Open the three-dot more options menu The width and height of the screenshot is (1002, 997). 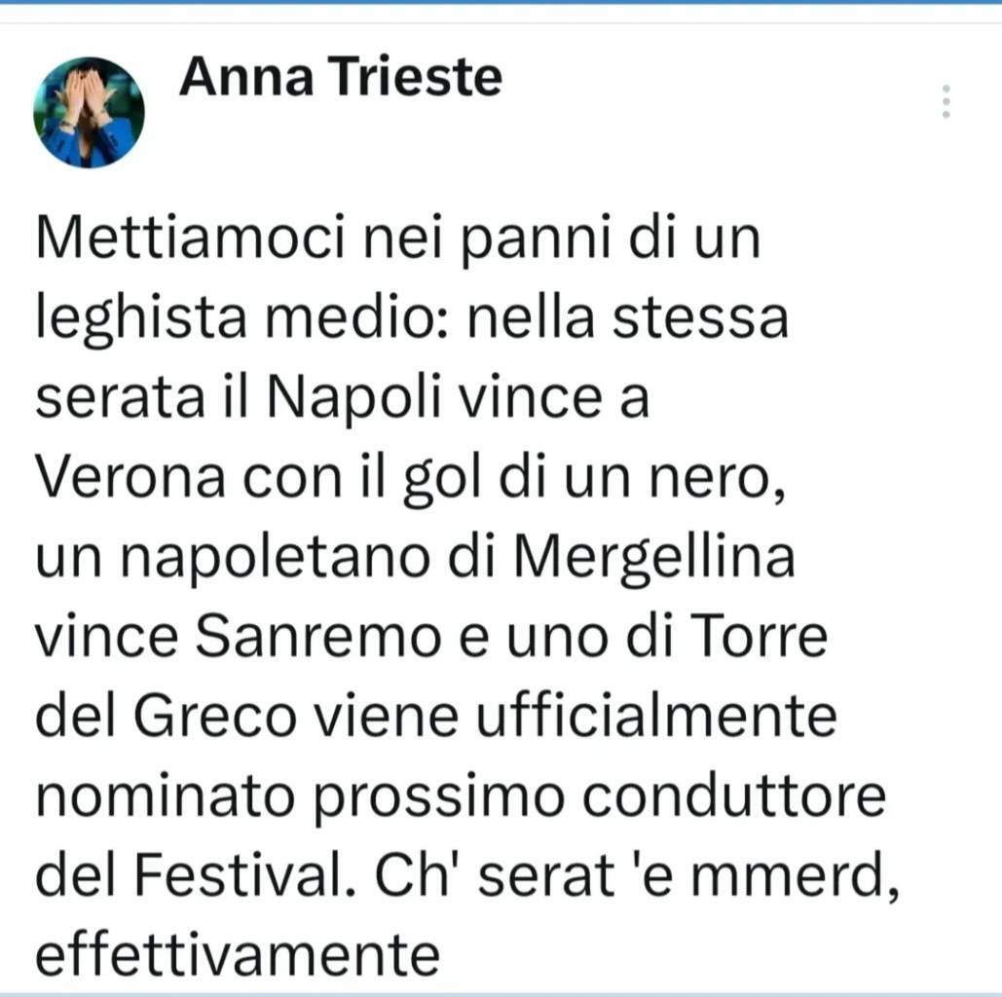946,102
